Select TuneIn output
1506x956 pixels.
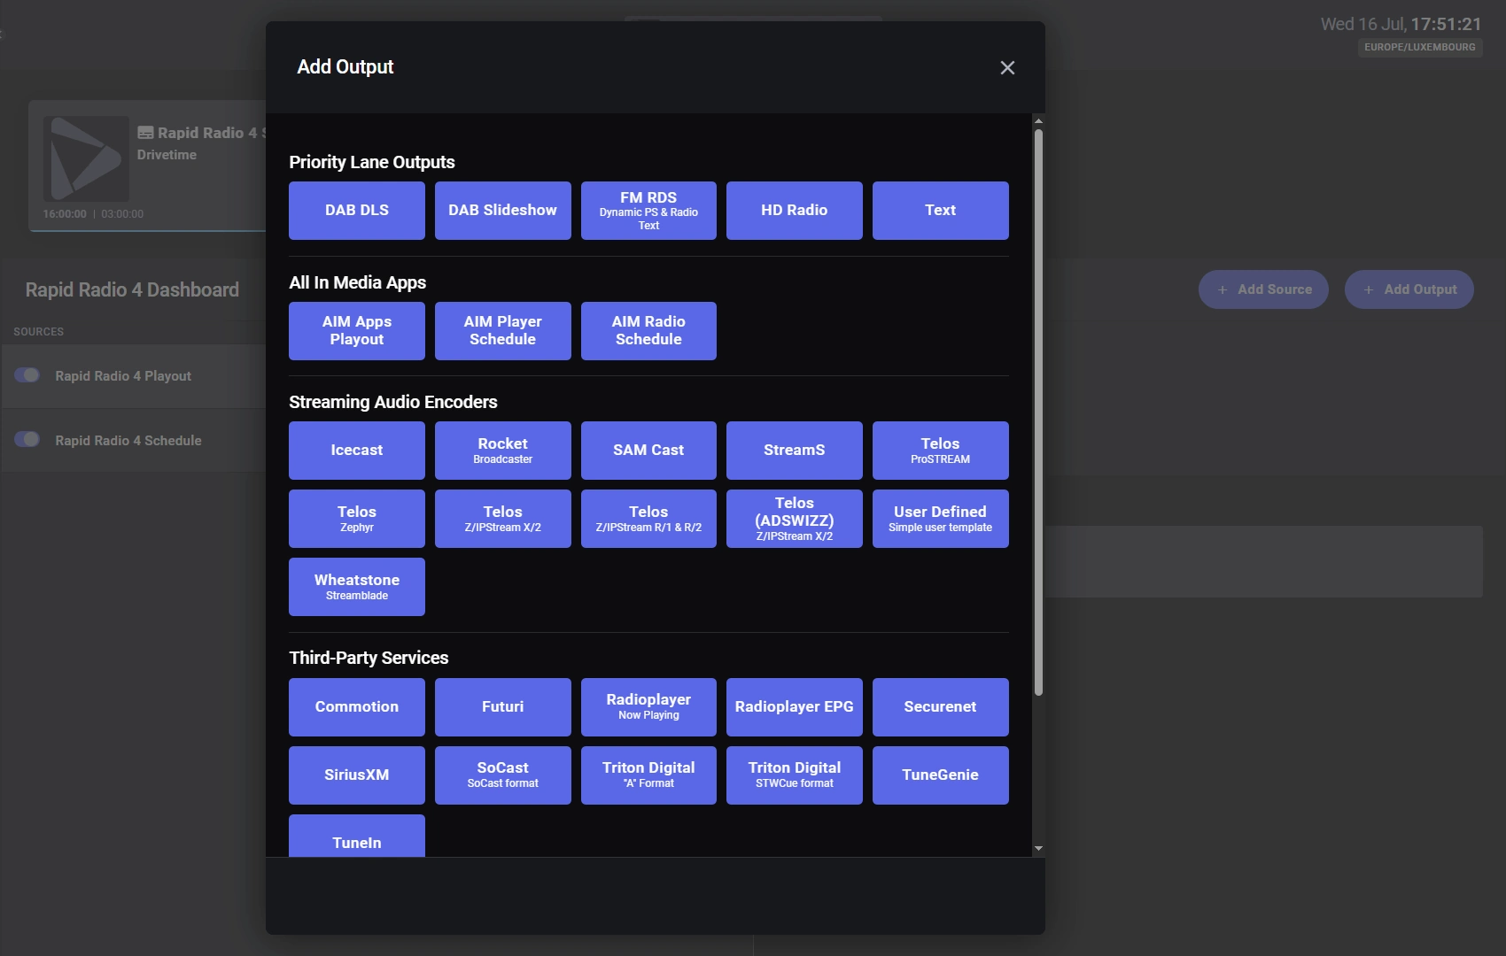(357, 836)
